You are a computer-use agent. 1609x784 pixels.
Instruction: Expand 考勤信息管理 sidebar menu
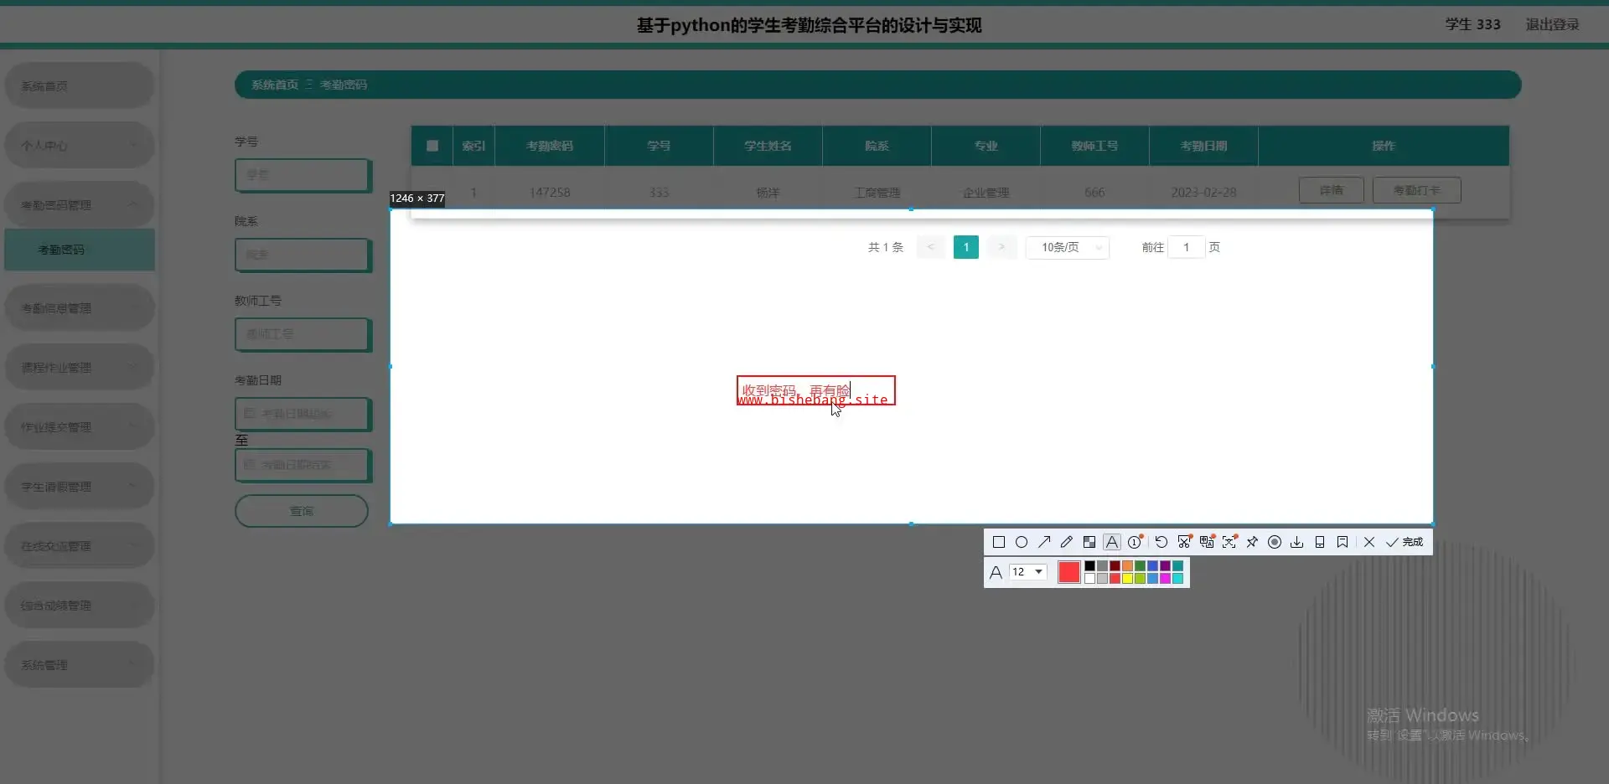tap(80, 307)
